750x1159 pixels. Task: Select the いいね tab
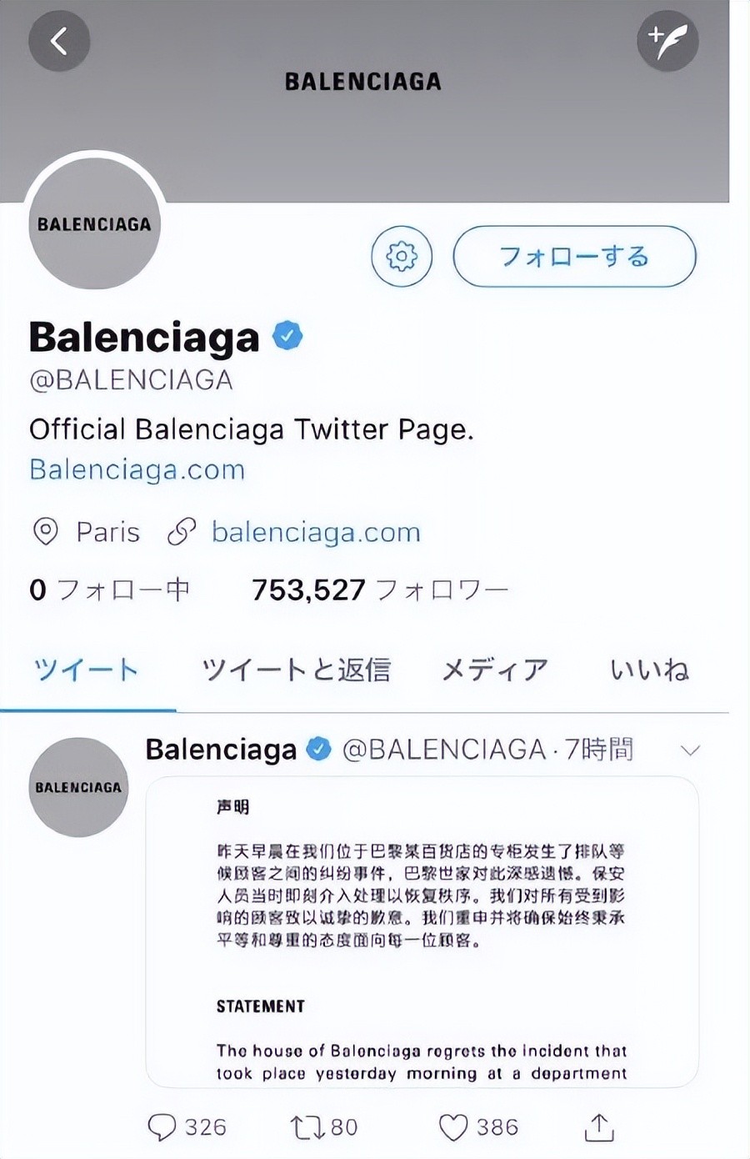coord(649,670)
